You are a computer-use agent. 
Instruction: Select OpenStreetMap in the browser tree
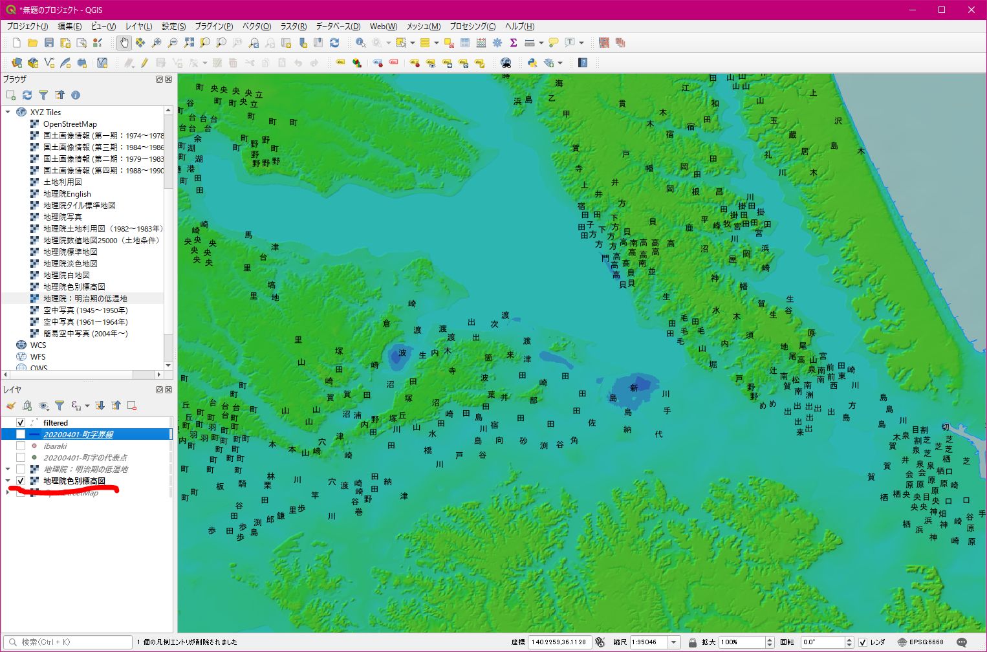pos(70,124)
